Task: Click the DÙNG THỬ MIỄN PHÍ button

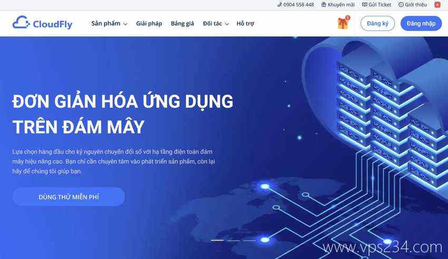Action: point(69,197)
